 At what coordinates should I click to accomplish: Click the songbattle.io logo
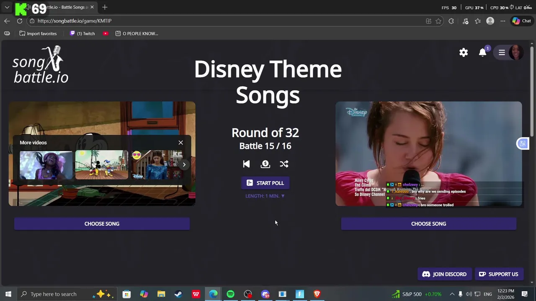[40, 65]
